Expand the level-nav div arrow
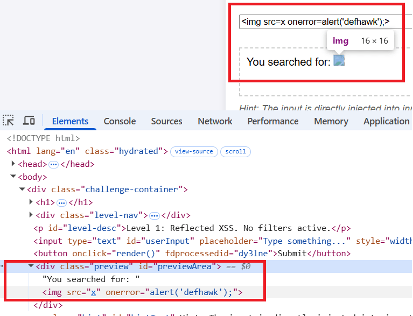 pos(31,215)
